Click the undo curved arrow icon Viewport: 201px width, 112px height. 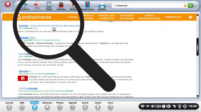[174, 106]
